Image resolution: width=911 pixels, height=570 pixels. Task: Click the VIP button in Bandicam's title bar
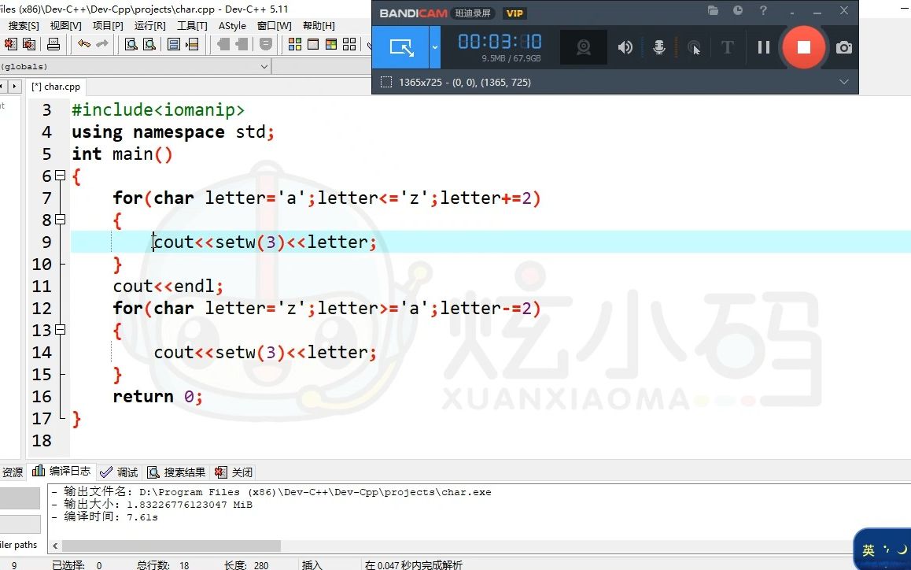pos(515,13)
